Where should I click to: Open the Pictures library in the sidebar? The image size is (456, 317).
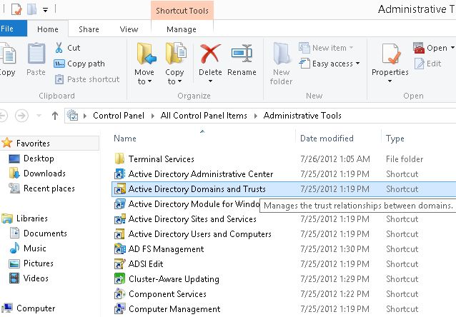tap(38, 263)
